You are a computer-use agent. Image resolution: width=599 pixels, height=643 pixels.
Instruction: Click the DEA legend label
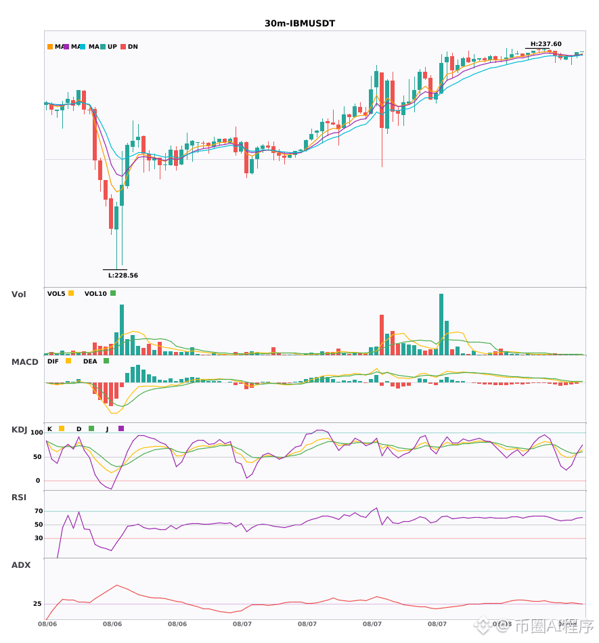pos(90,361)
